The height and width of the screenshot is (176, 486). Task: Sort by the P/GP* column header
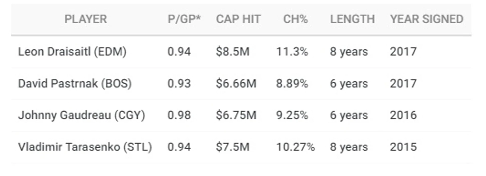184,19
